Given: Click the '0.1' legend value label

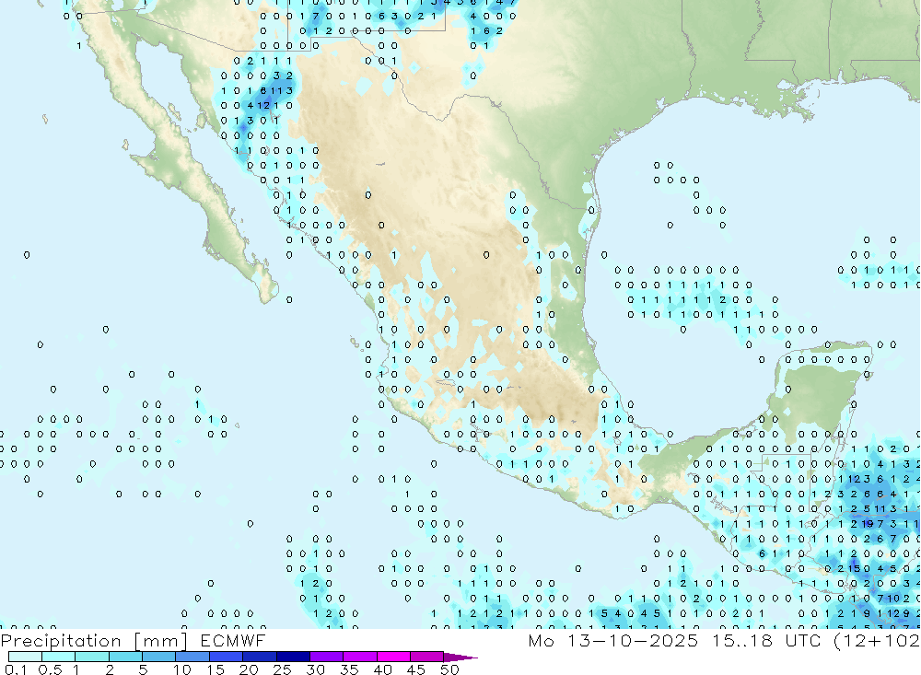Looking at the screenshot, I should (x=16, y=669).
